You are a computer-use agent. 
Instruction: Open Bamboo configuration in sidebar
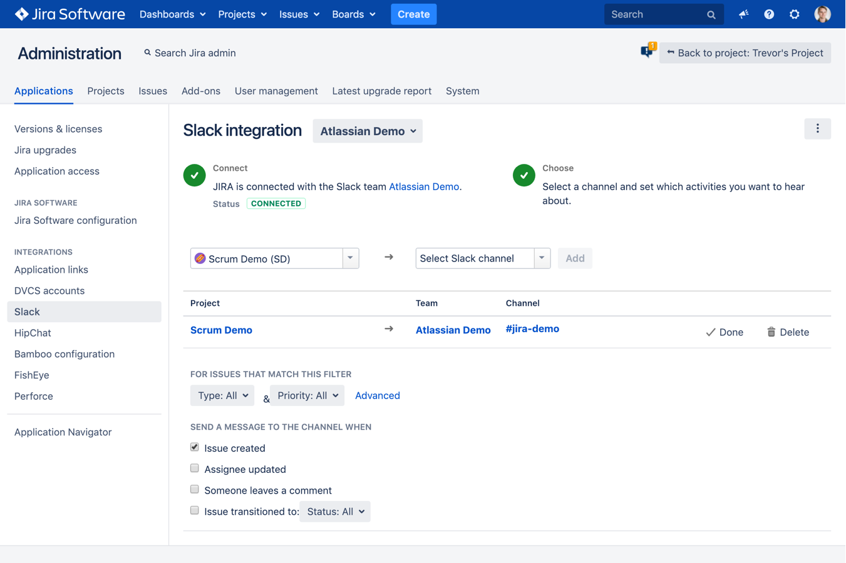click(x=64, y=354)
